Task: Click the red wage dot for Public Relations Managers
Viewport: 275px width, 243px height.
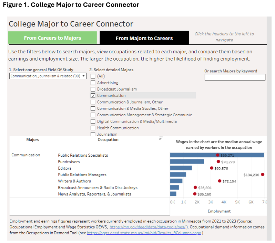Action: (263, 175)
